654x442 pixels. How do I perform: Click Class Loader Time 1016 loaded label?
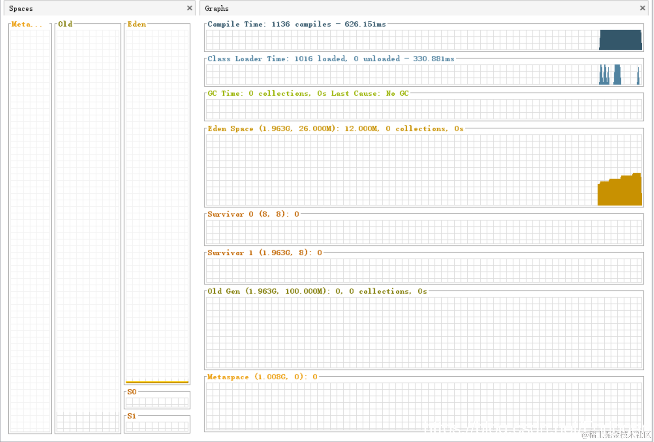pyautogui.click(x=331, y=59)
